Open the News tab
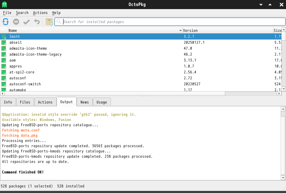 click(x=84, y=102)
